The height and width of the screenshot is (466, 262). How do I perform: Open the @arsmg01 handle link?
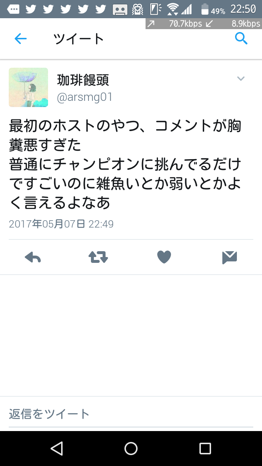point(85,97)
